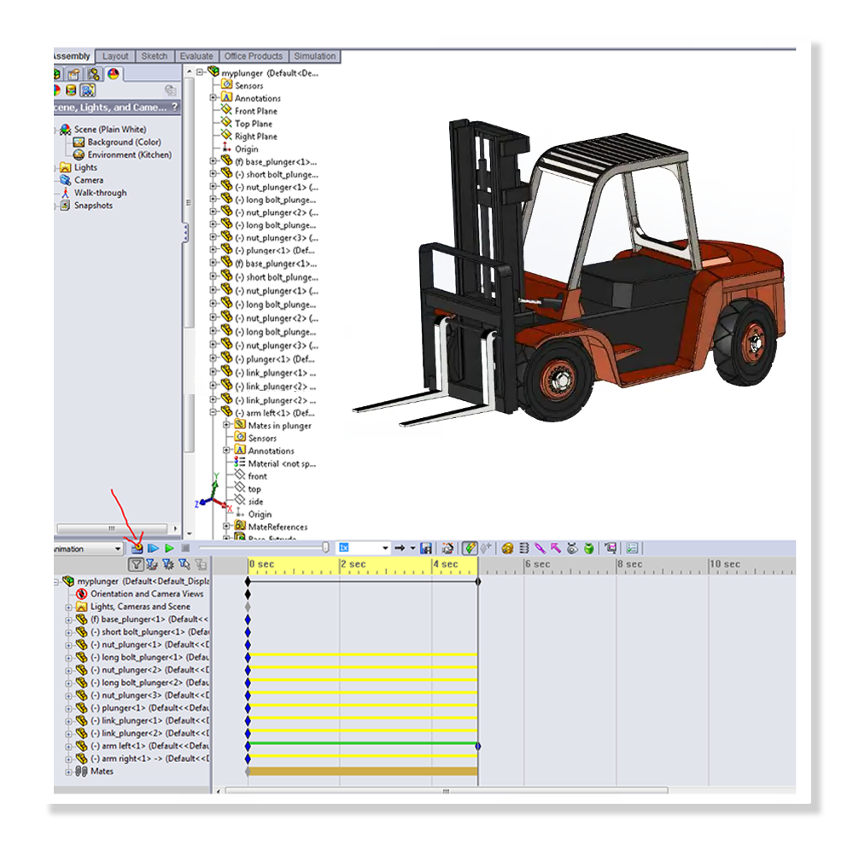This screenshot has height=849, width=859.
Task: Open Motion Study Properties icon
Action: 632,548
